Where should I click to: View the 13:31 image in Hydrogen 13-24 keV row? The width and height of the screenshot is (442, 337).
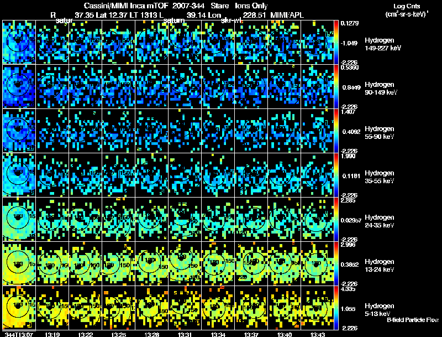(185, 263)
